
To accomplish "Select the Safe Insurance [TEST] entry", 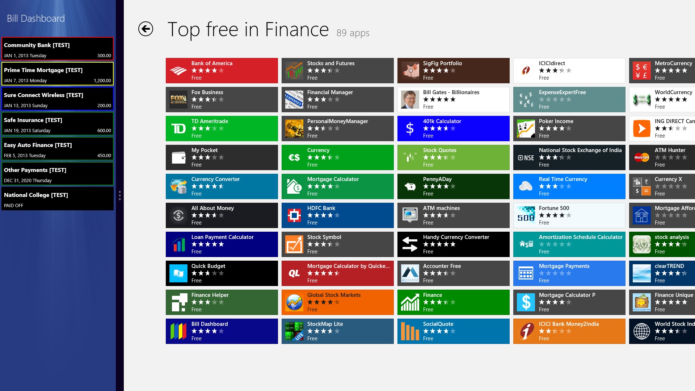I will [58, 124].
